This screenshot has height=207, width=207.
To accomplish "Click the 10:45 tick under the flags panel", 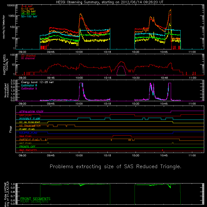I will click(164, 156).
